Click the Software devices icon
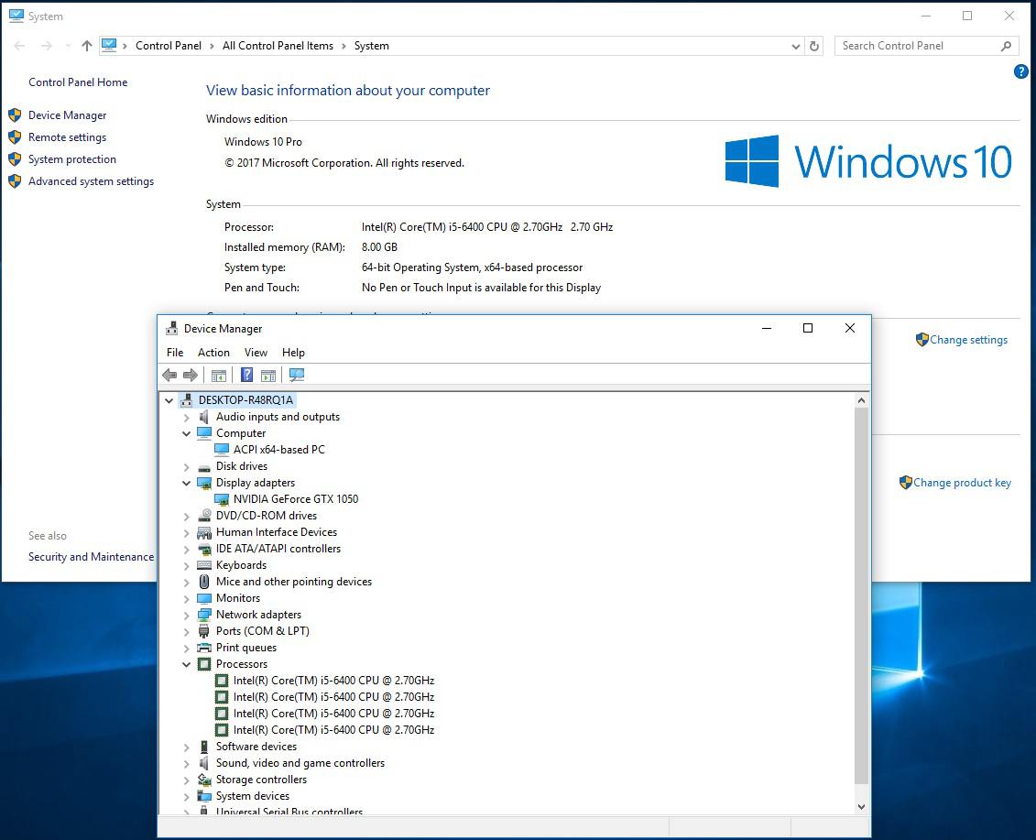Screen dimensions: 1036x840 [x=204, y=747]
